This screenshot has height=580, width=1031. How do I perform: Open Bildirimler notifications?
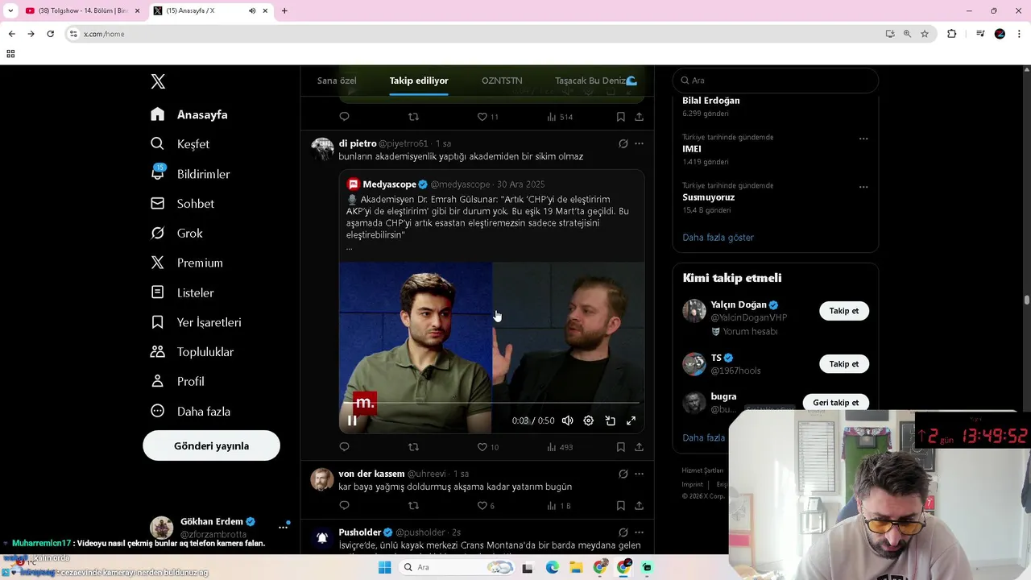(191, 174)
